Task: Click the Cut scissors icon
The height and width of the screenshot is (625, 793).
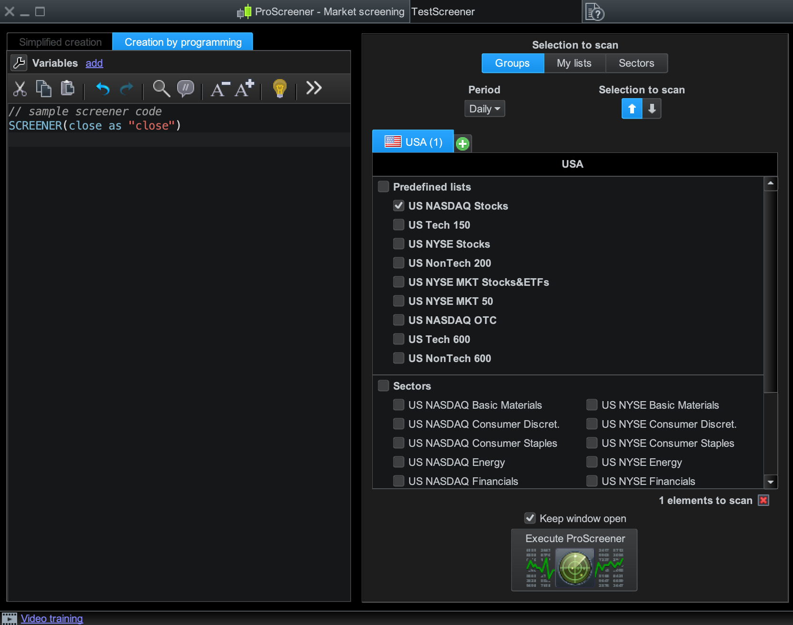Action: click(20, 89)
